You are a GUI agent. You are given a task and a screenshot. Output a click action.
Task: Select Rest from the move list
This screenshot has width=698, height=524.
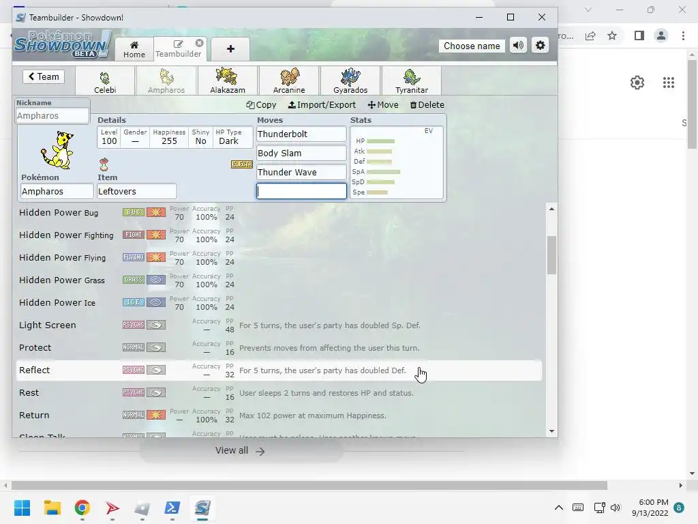[x=279, y=393]
